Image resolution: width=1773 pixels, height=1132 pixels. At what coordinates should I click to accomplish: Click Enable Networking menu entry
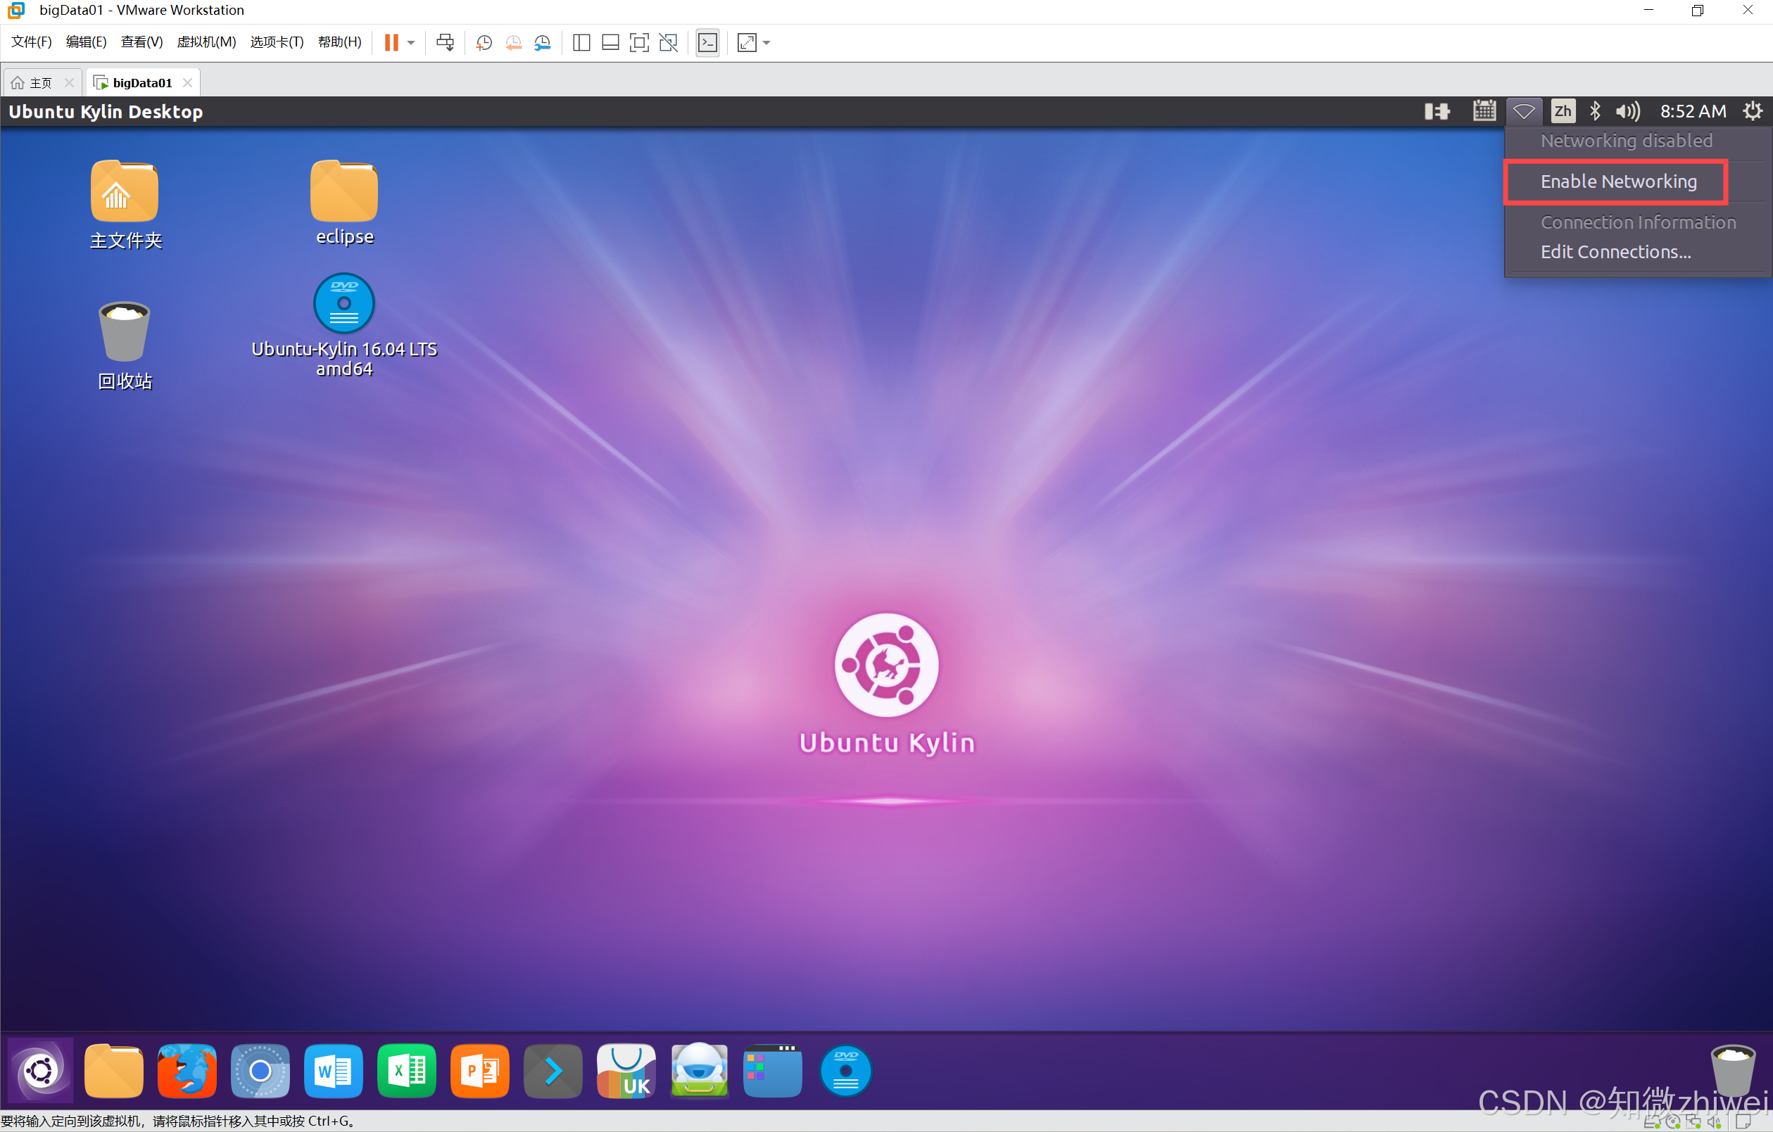pos(1617,182)
